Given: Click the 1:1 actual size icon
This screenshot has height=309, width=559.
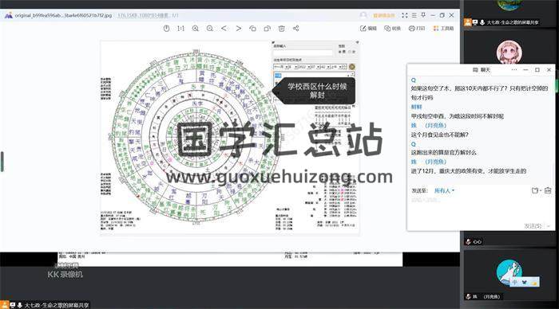Looking at the screenshot, I should (x=180, y=29).
